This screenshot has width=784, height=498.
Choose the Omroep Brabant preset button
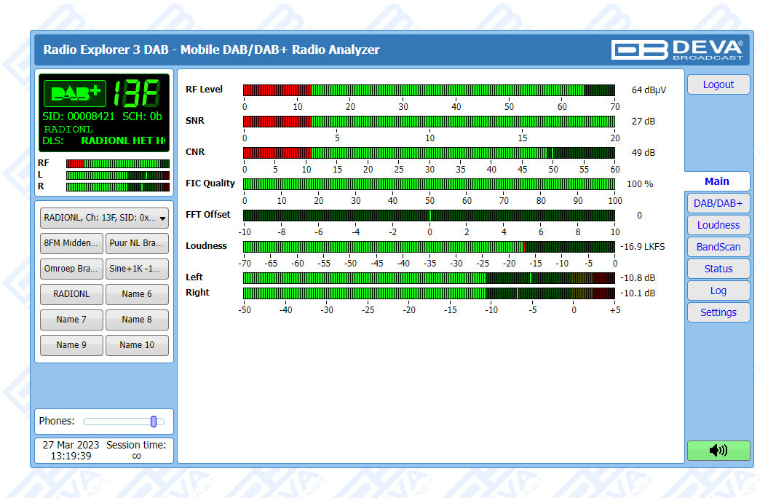tap(71, 269)
